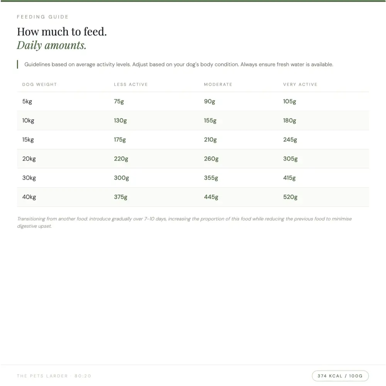Select the 10kg weight row
Screen dimensions: 386x386
pos(193,120)
